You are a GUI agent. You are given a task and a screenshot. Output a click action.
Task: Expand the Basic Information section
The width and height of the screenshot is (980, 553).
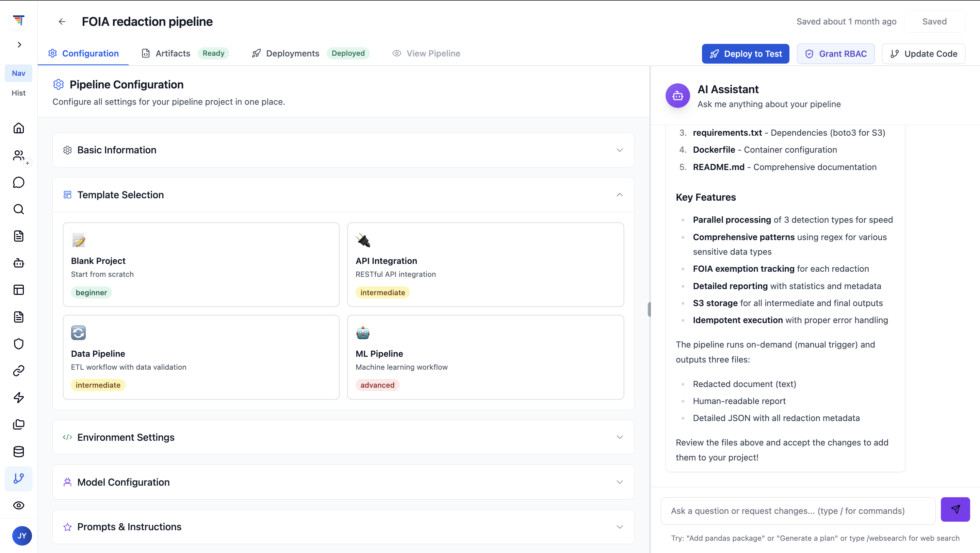343,150
